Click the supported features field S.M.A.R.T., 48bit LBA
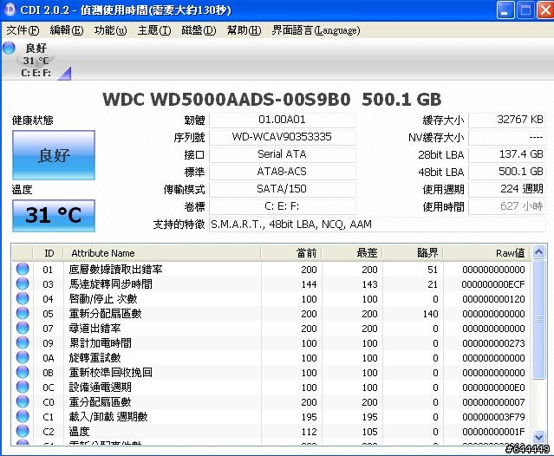554x456 pixels. [377, 225]
